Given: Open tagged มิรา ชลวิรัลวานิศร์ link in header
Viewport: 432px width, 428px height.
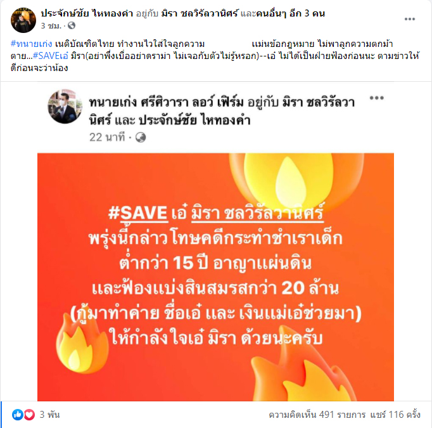Looking at the screenshot, I should click(200, 13).
